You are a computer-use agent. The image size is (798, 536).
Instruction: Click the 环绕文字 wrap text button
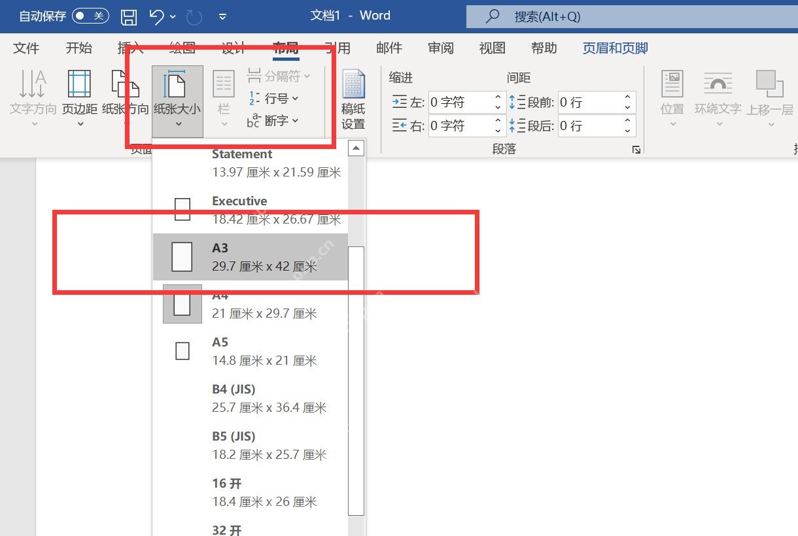click(718, 99)
